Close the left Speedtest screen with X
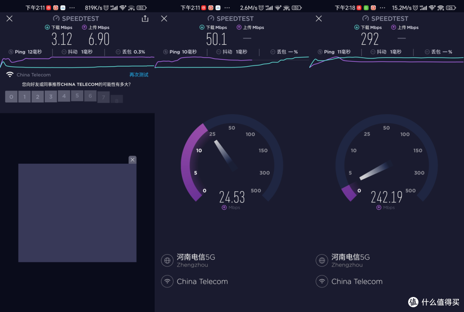Viewport: 464px width, 312px height. click(9, 18)
